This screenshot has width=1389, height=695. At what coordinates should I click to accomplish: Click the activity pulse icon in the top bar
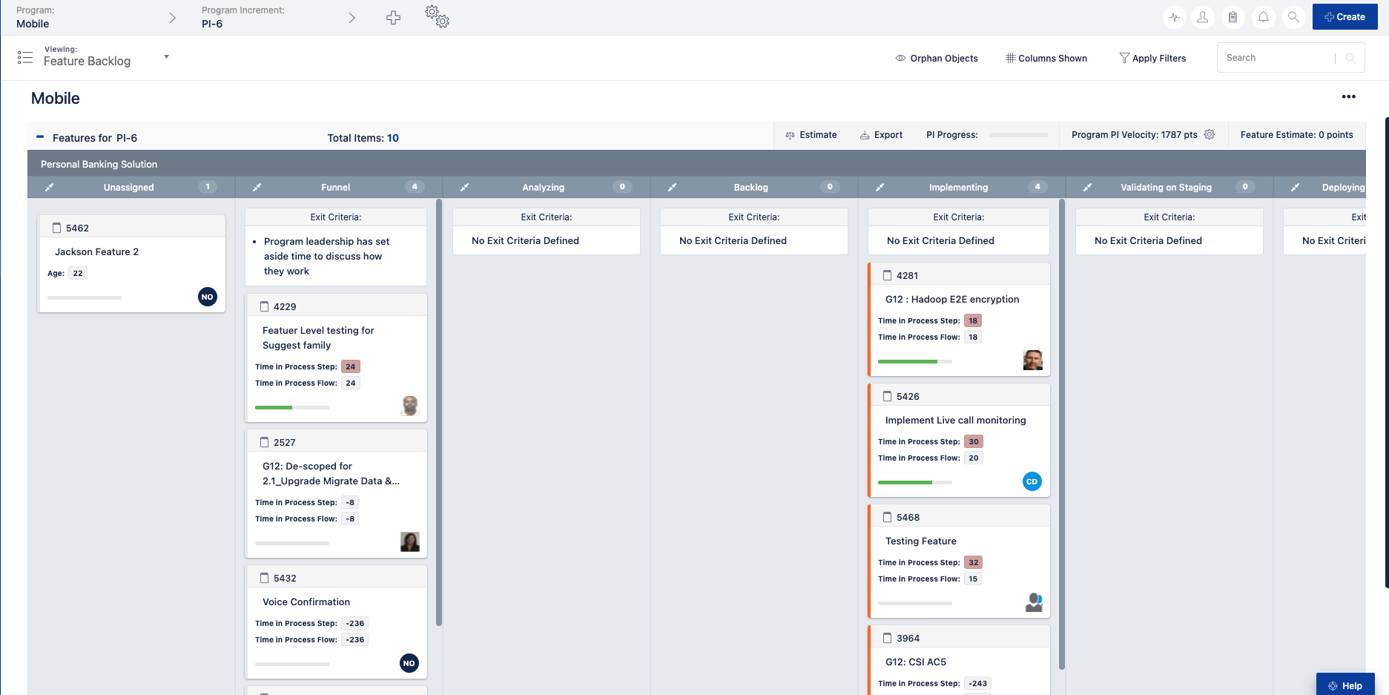[x=1174, y=16]
